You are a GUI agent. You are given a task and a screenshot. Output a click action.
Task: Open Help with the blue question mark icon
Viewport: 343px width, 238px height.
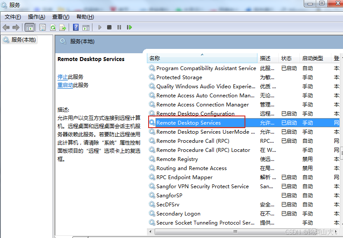coord(76,27)
